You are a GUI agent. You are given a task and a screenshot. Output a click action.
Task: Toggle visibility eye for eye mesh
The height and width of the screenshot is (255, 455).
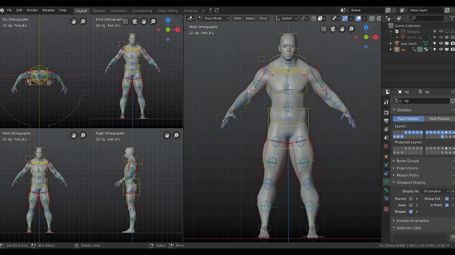coord(441,43)
